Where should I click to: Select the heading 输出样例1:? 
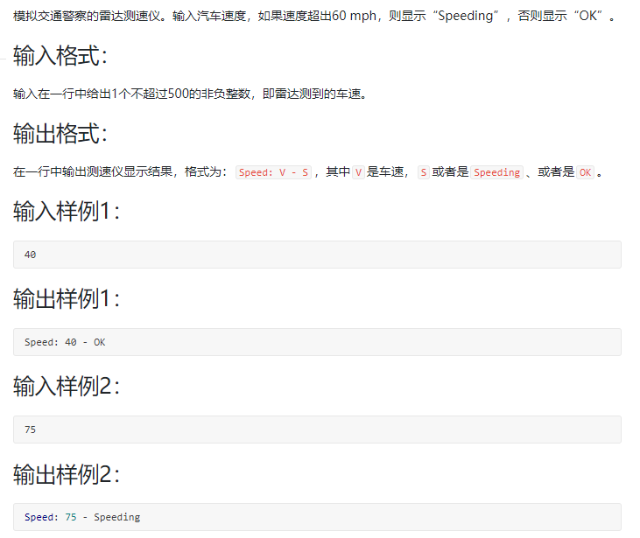pyautogui.click(x=67, y=298)
